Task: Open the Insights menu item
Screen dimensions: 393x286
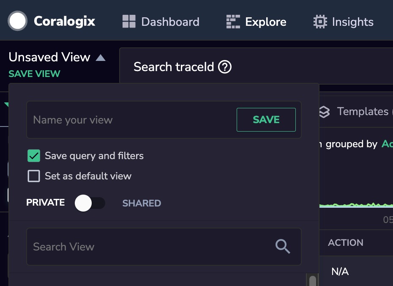Action: pyautogui.click(x=352, y=22)
